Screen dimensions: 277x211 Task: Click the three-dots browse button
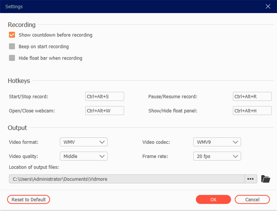click(x=251, y=179)
